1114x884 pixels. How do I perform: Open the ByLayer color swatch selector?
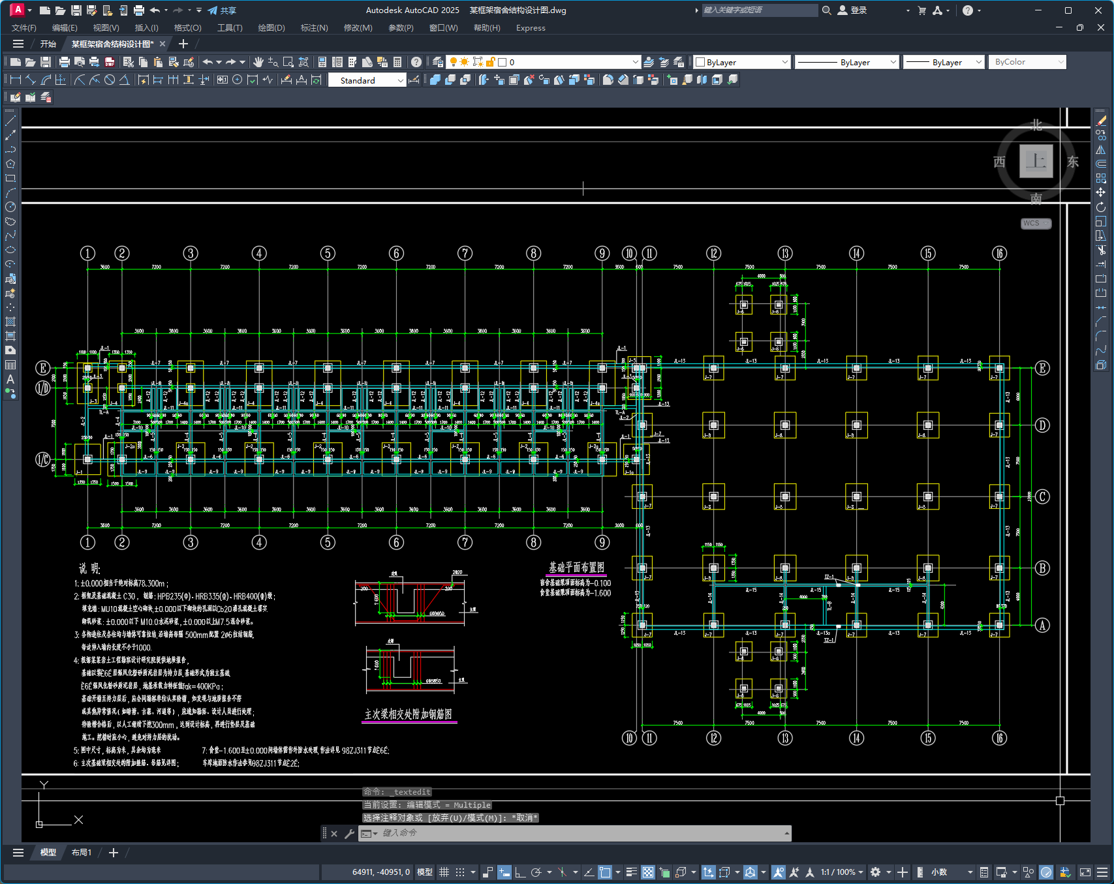pos(742,62)
